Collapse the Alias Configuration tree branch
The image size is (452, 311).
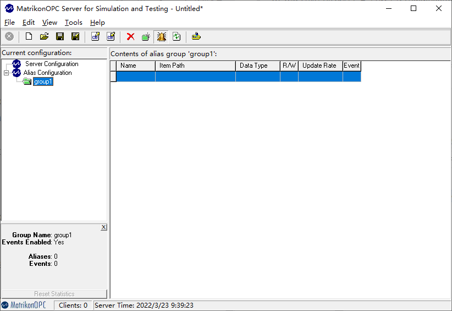pyautogui.click(x=7, y=73)
